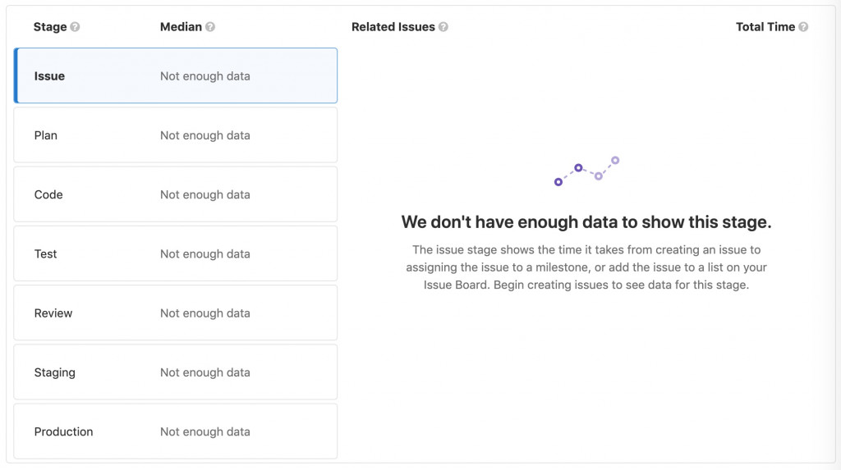
Task: Click the Stage column header
Action: (50, 27)
